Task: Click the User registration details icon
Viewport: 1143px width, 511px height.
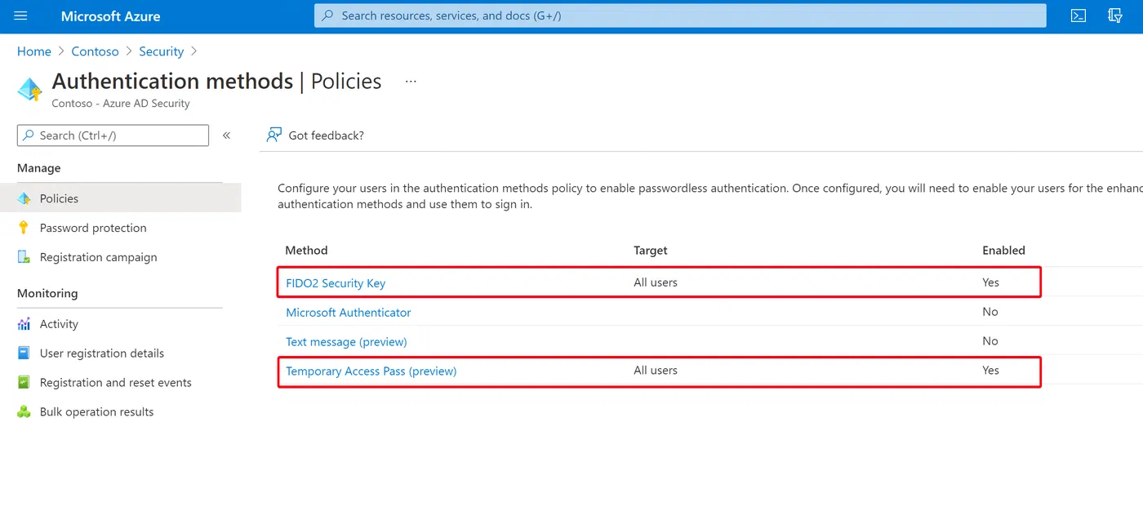Action: pos(24,353)
